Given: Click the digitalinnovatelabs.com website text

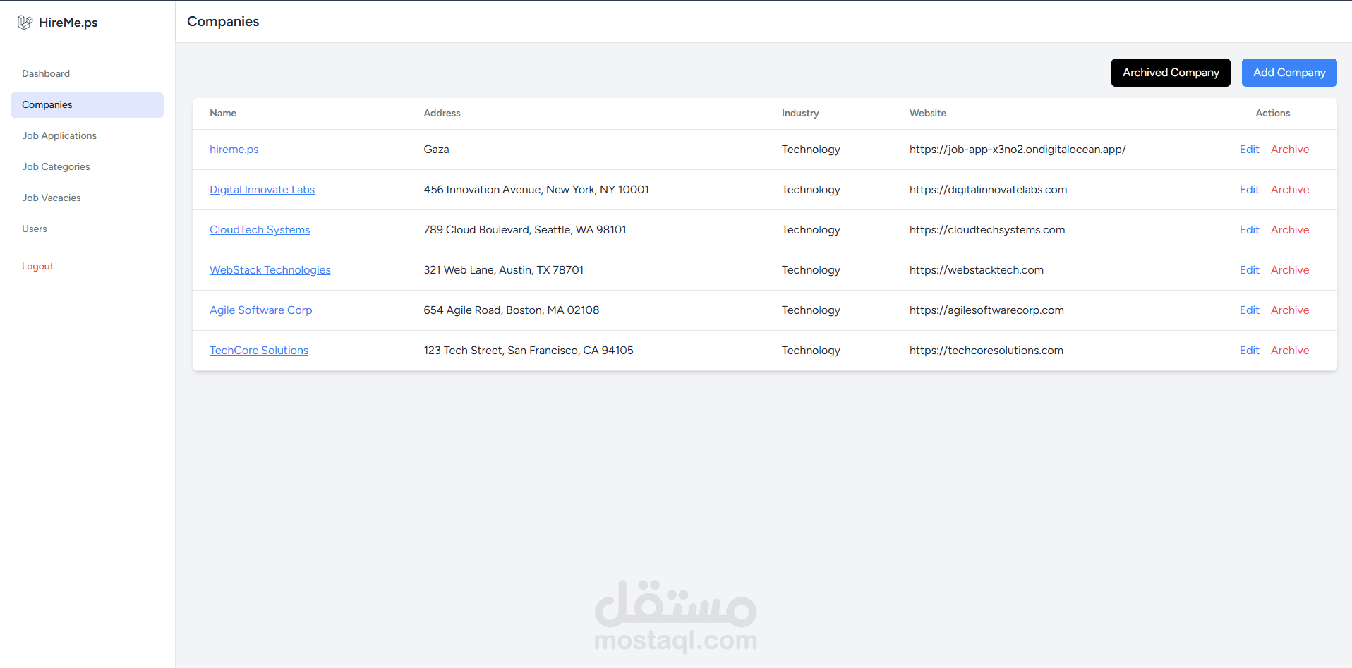Looking at the screenshot, I should pos(988,190).
